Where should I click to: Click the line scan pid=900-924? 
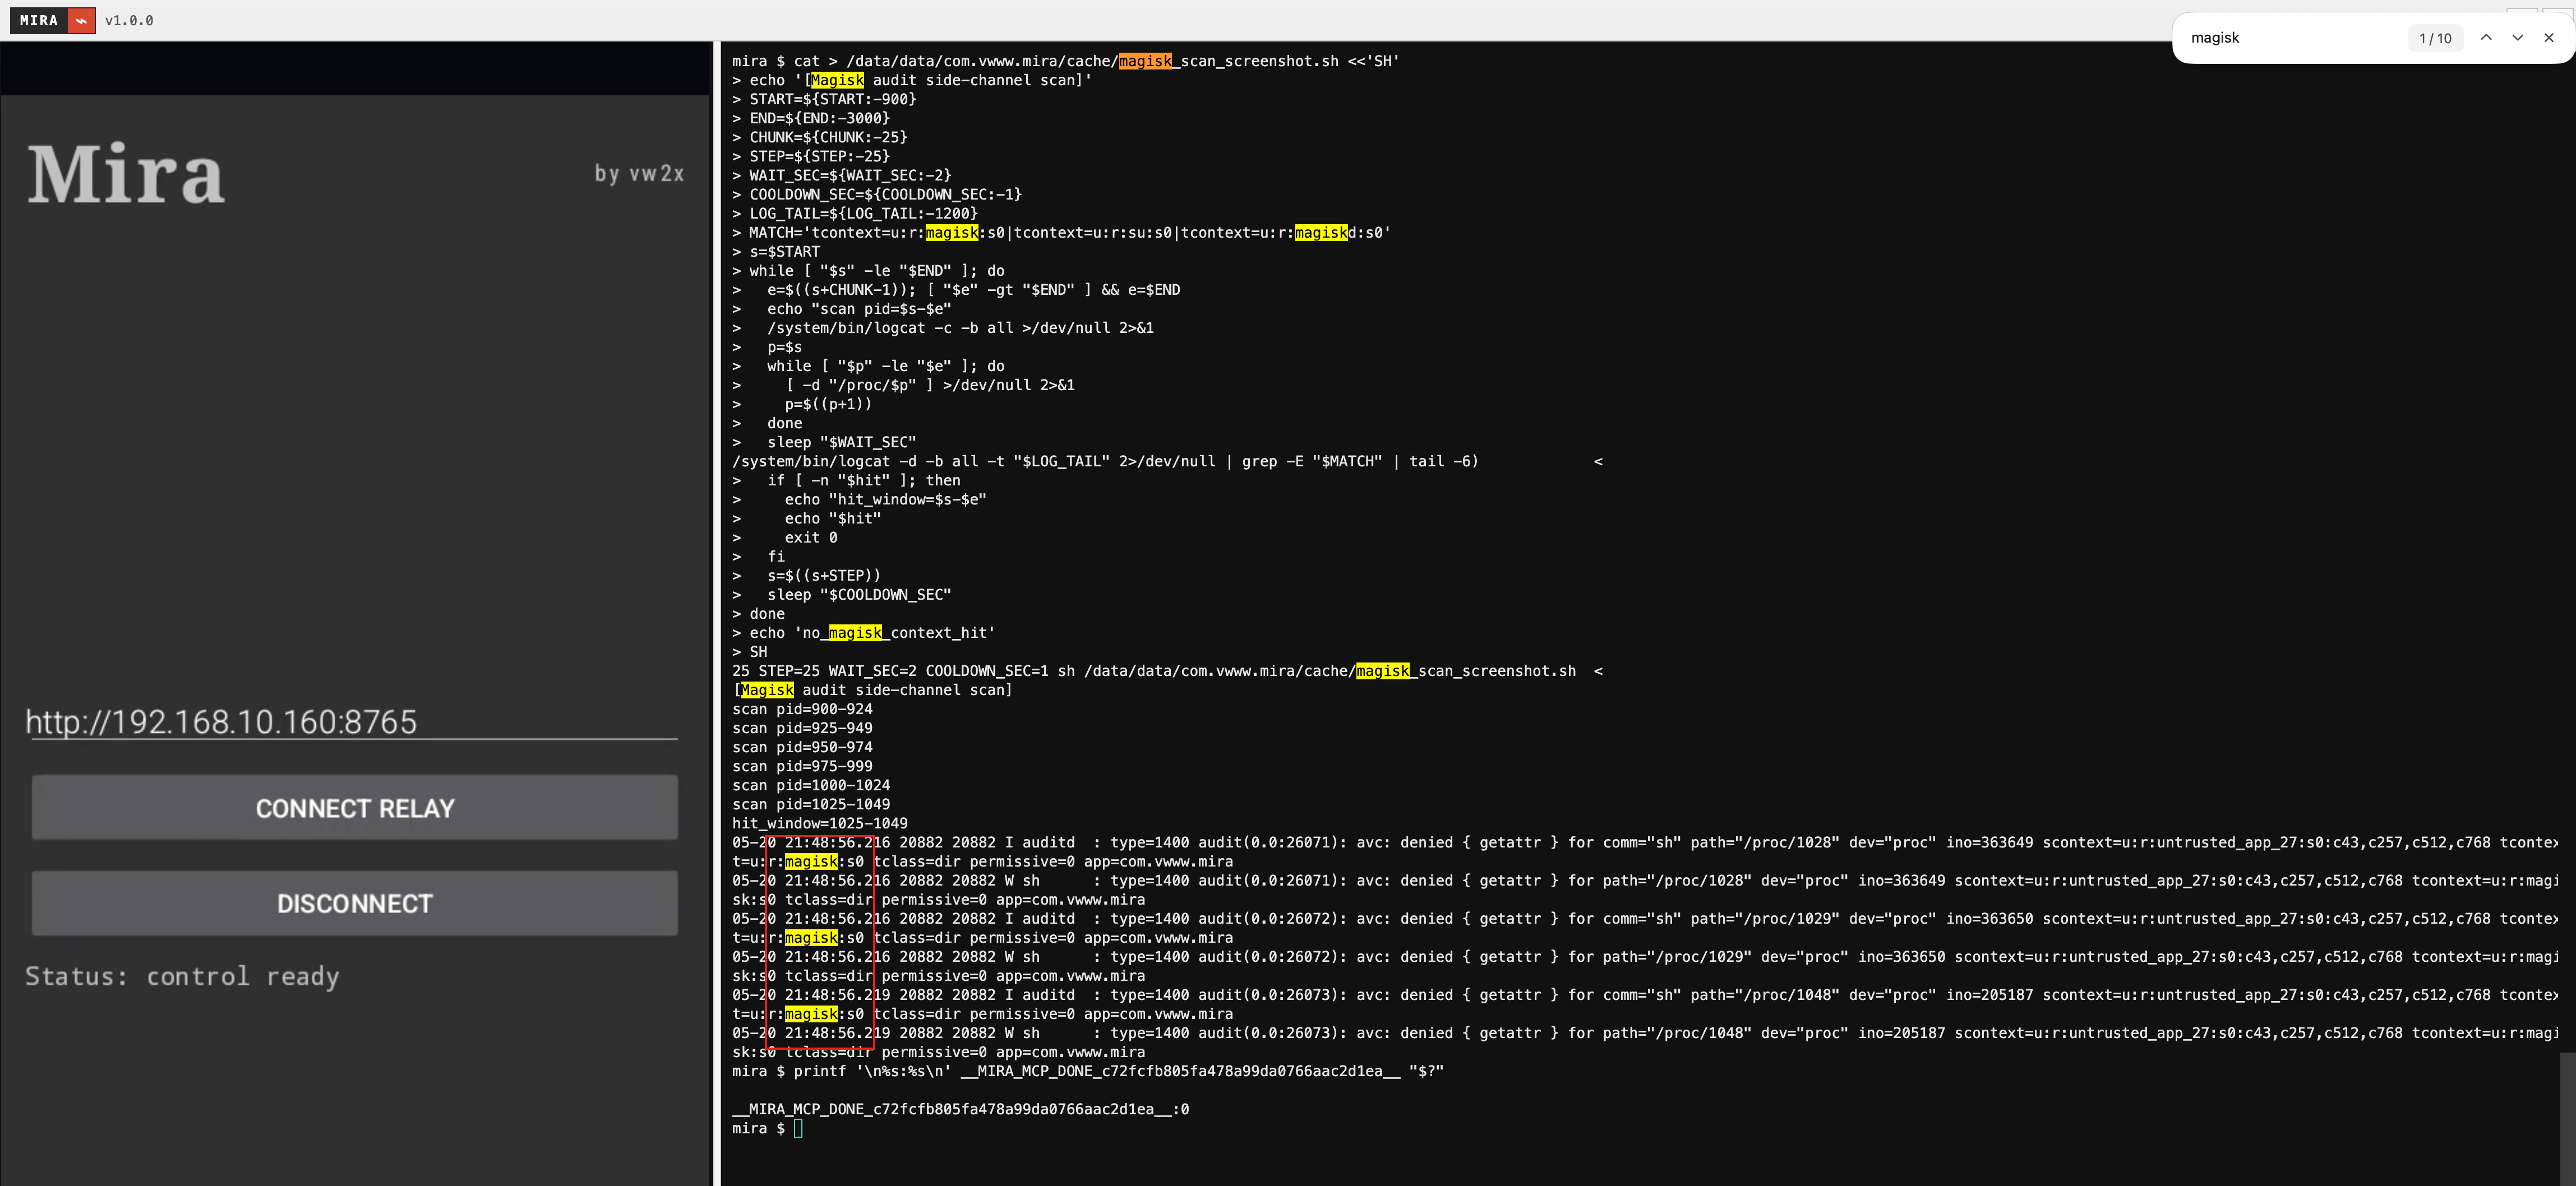click(x=802, y=710)
